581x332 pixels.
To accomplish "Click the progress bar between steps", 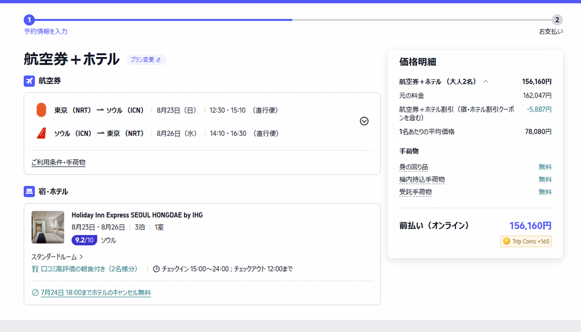I will (x=293, y=20).
